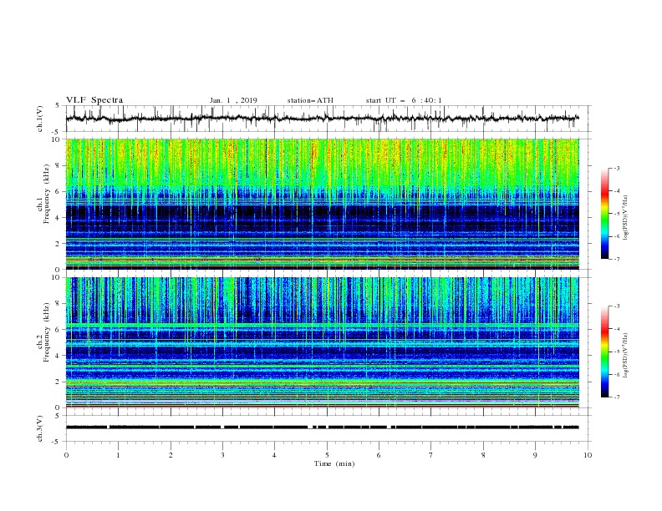Screen dimensions: 662x511
Task: Select the date text "Jan. 1 , 2019"
Action: (x=233, y=100)
